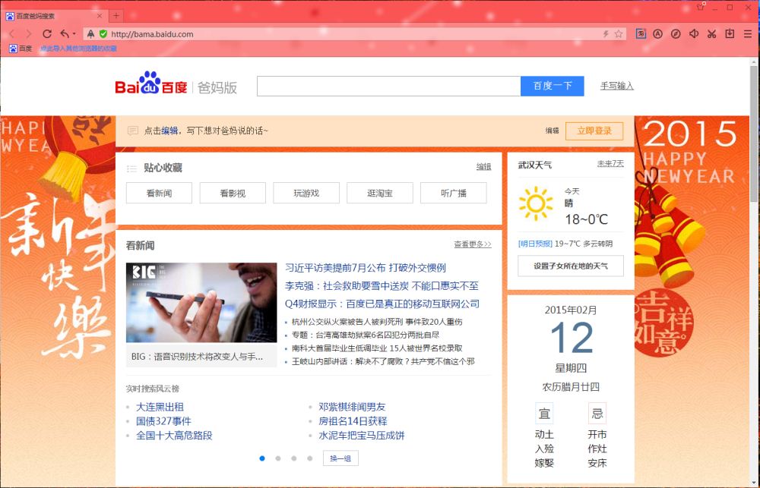Click the translate/snapshot icon in the toolbar

pos(641,33)
